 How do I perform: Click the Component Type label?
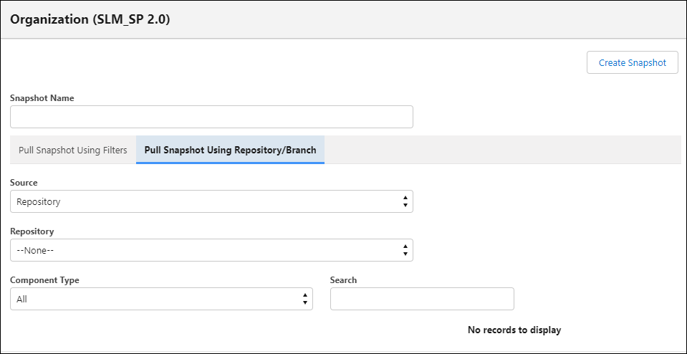44,280
